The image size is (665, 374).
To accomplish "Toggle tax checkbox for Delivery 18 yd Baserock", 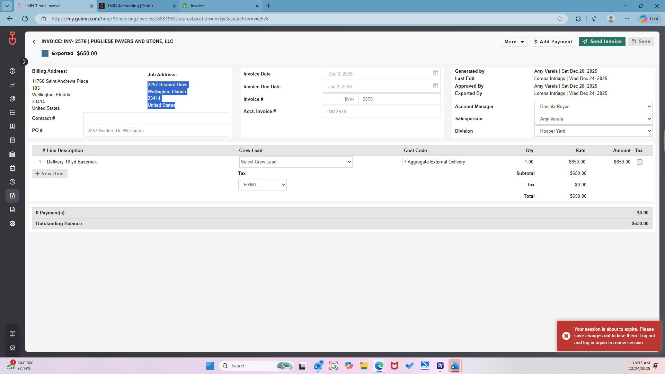I will point(640,162).
